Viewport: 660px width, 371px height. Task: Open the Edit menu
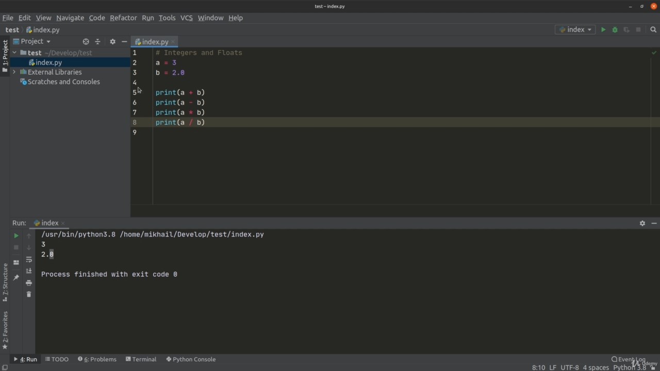(24, 18)
